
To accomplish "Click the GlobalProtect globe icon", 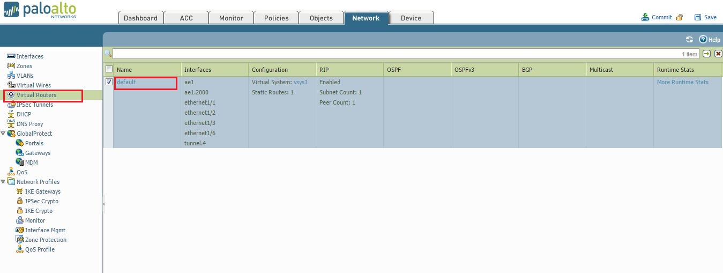I will click(x=11, y=134).
